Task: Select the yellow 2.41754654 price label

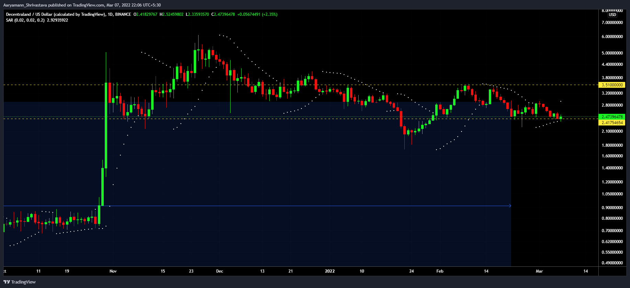Action: pyautogui.click(x=612, y=123)
